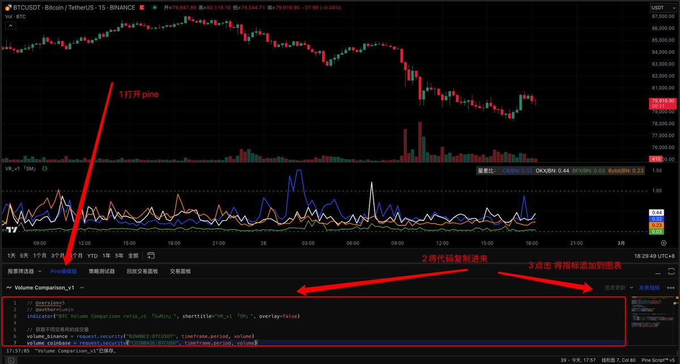Select the YTD time range
The height and width of the screenshot is (364, 680).
point(92,255)
